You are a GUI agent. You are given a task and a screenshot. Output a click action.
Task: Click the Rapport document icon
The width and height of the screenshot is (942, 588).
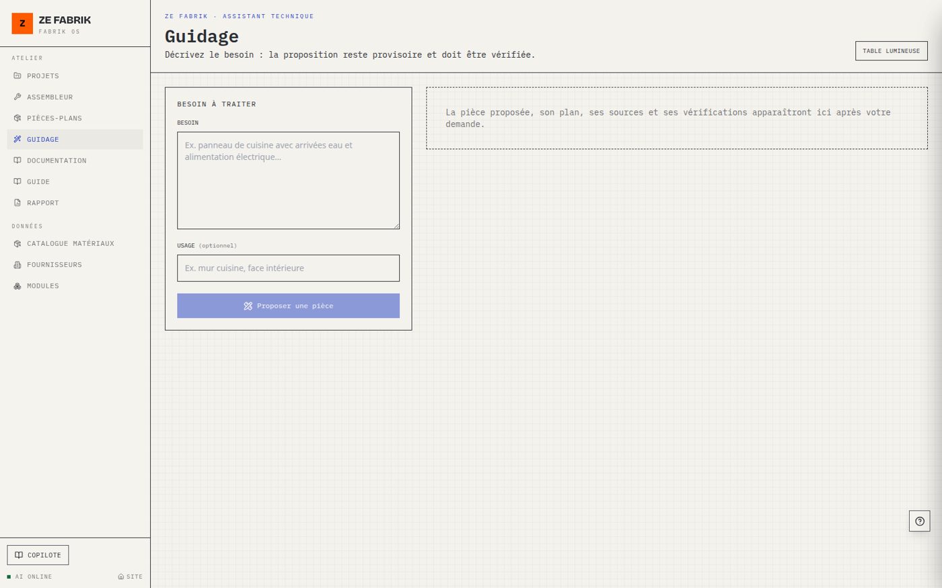click(x=17, y=203)
